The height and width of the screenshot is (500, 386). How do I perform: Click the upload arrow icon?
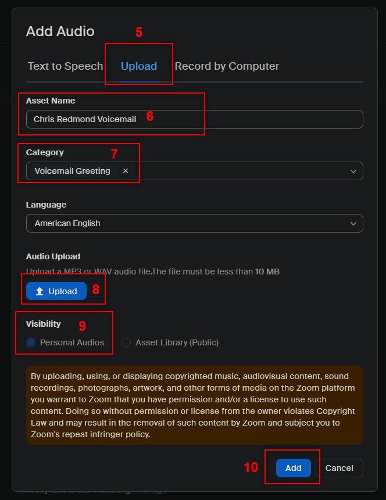[40, 291]
